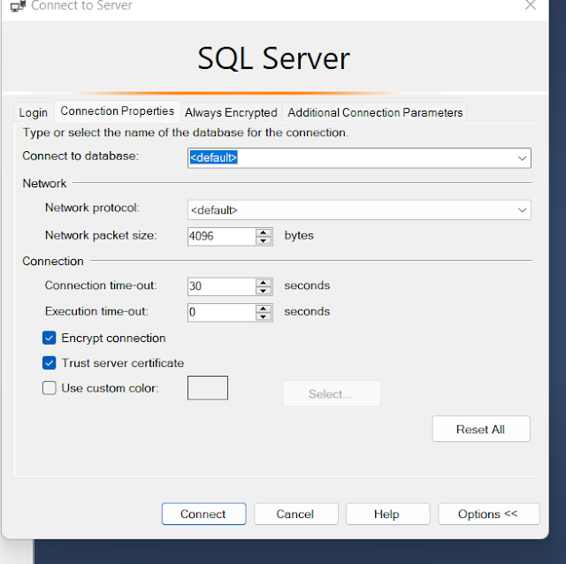Screen dimensions: 566x564
Task: Click the custom color swatch box
Action: click(x=208, y=388)
